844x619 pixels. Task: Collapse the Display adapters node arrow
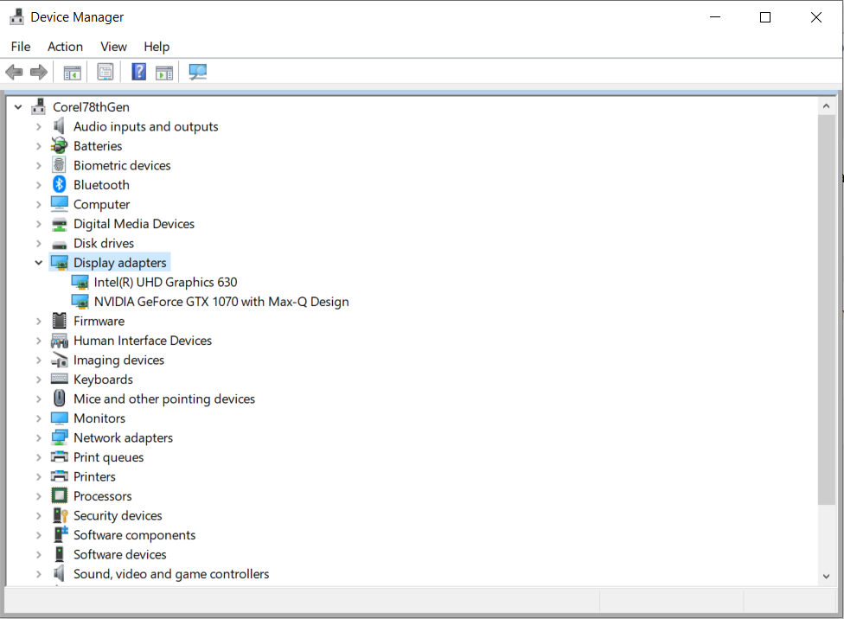[39, 263]
